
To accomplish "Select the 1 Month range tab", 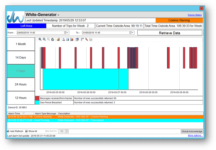I will 21,44.
